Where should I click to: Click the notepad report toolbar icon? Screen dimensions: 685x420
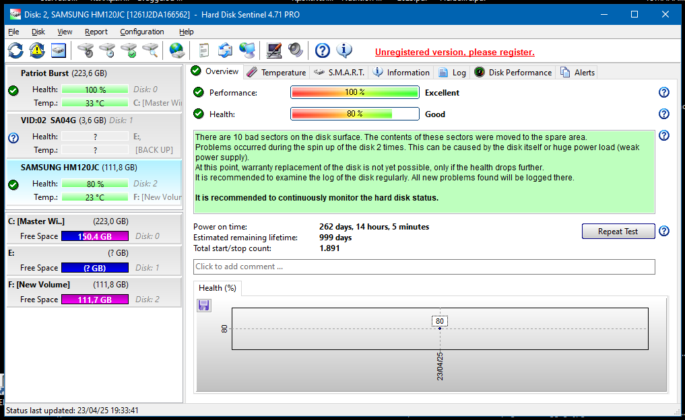(203, 50)
